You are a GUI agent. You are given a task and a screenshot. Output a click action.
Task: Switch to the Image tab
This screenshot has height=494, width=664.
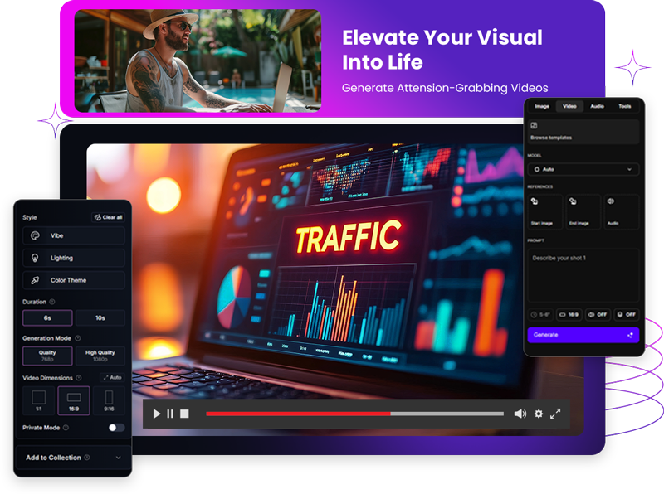(x=542, y=106)
